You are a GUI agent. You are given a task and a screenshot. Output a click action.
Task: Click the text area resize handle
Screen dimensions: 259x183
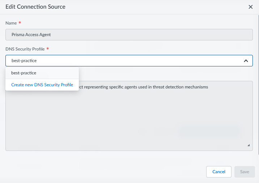[x=249, y=145]
